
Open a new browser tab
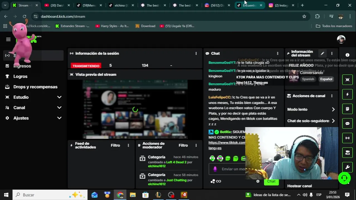click(302, 5)
